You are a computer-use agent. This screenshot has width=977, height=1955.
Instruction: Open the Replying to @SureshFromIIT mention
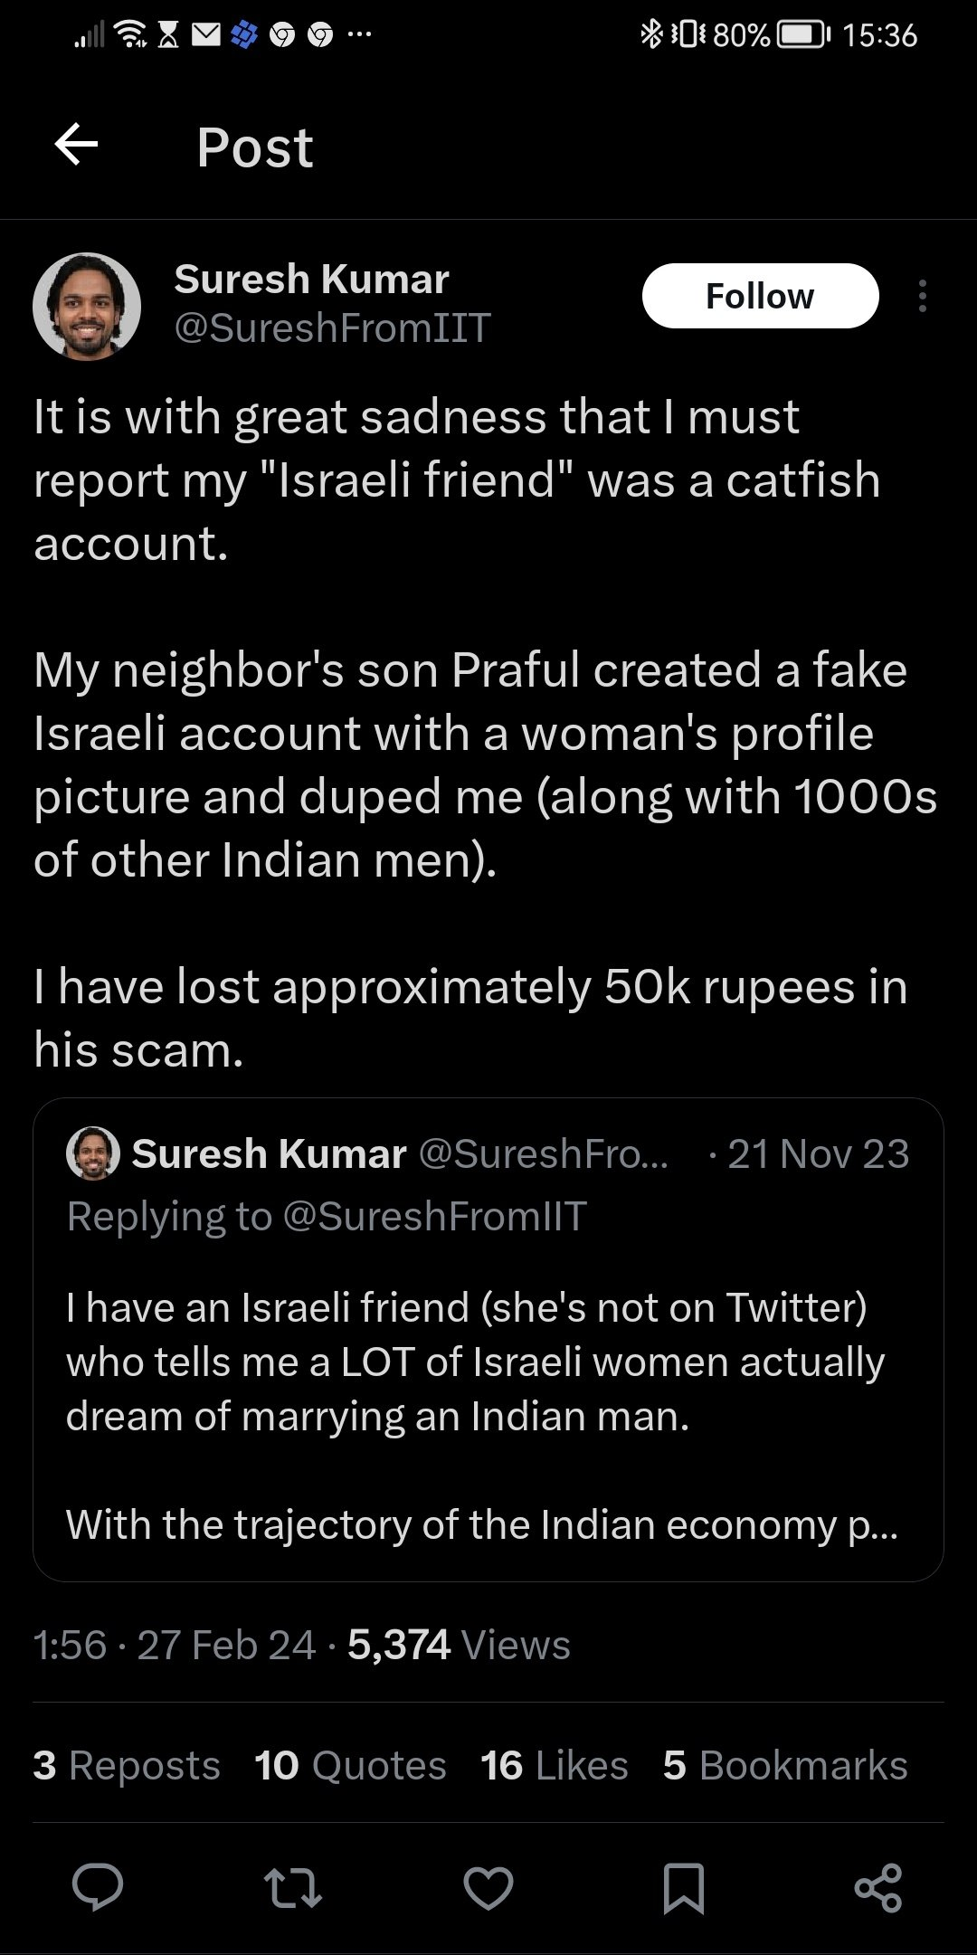tap(435, 1217)
